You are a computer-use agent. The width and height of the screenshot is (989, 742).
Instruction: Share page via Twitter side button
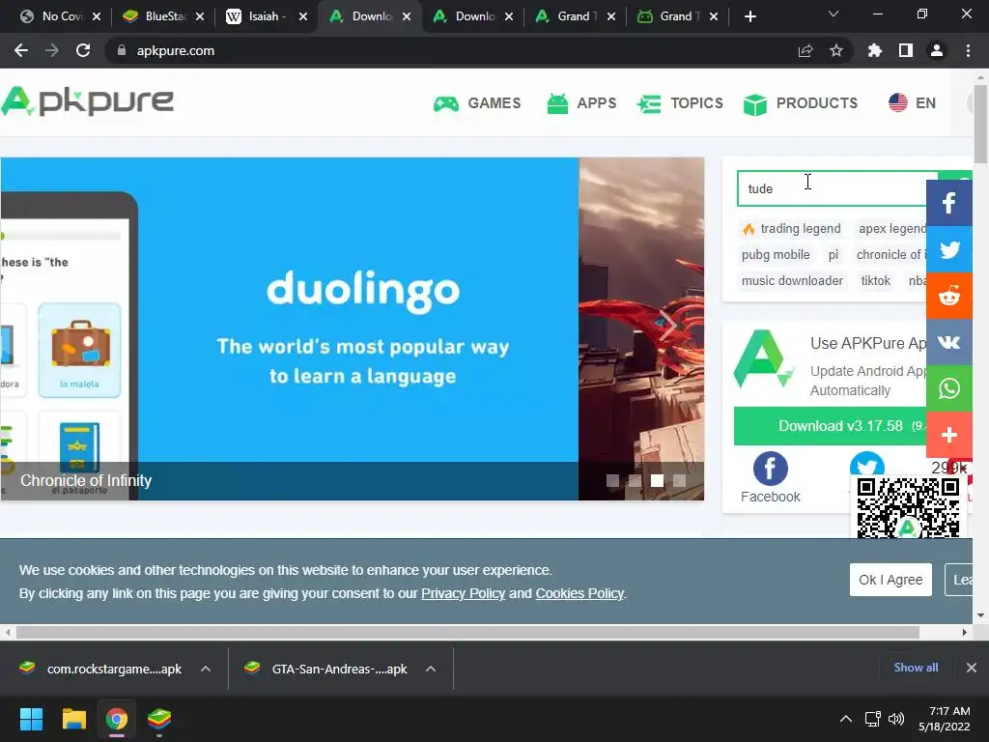tap(948, 249)
